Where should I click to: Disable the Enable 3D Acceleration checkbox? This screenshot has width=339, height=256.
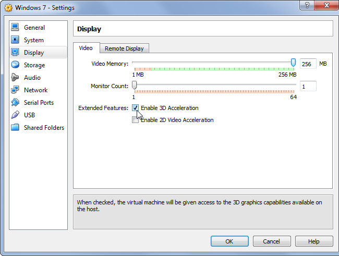click(136, 108)
